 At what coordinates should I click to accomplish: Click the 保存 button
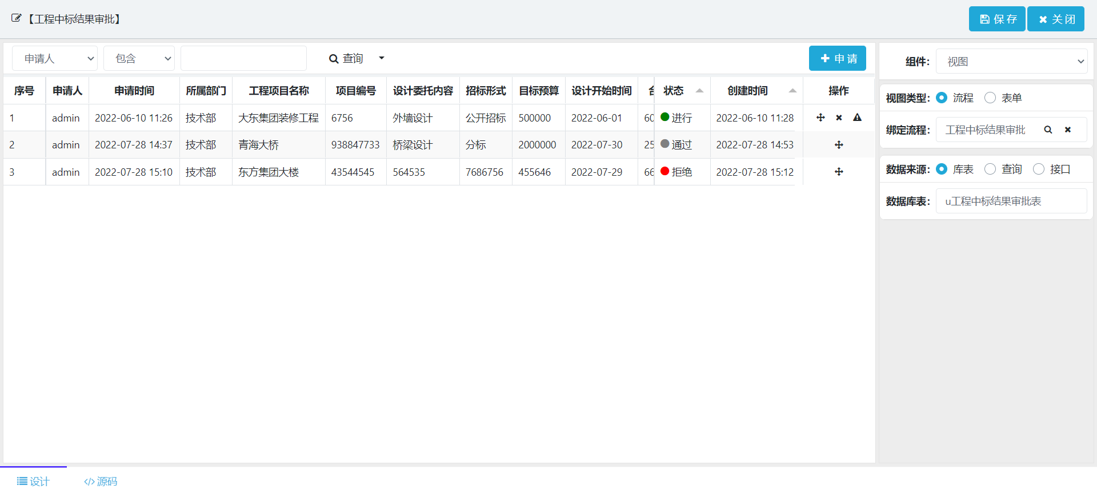pos(997,19)
